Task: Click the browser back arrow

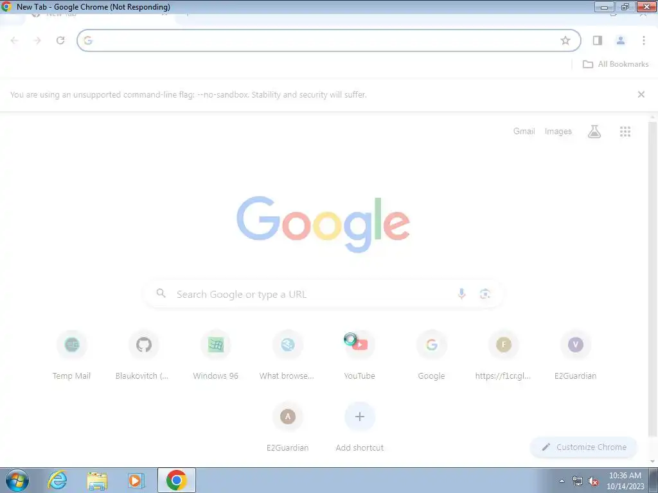Action: [x=14, y=40]
